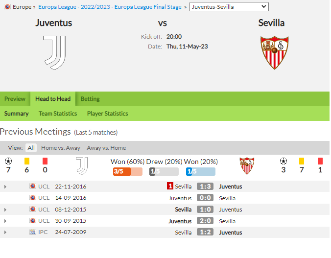Click the 1:3 score of Sevilla-Juventus match
The height and width of the screenshot is (258, 331).
click(205, 187)
